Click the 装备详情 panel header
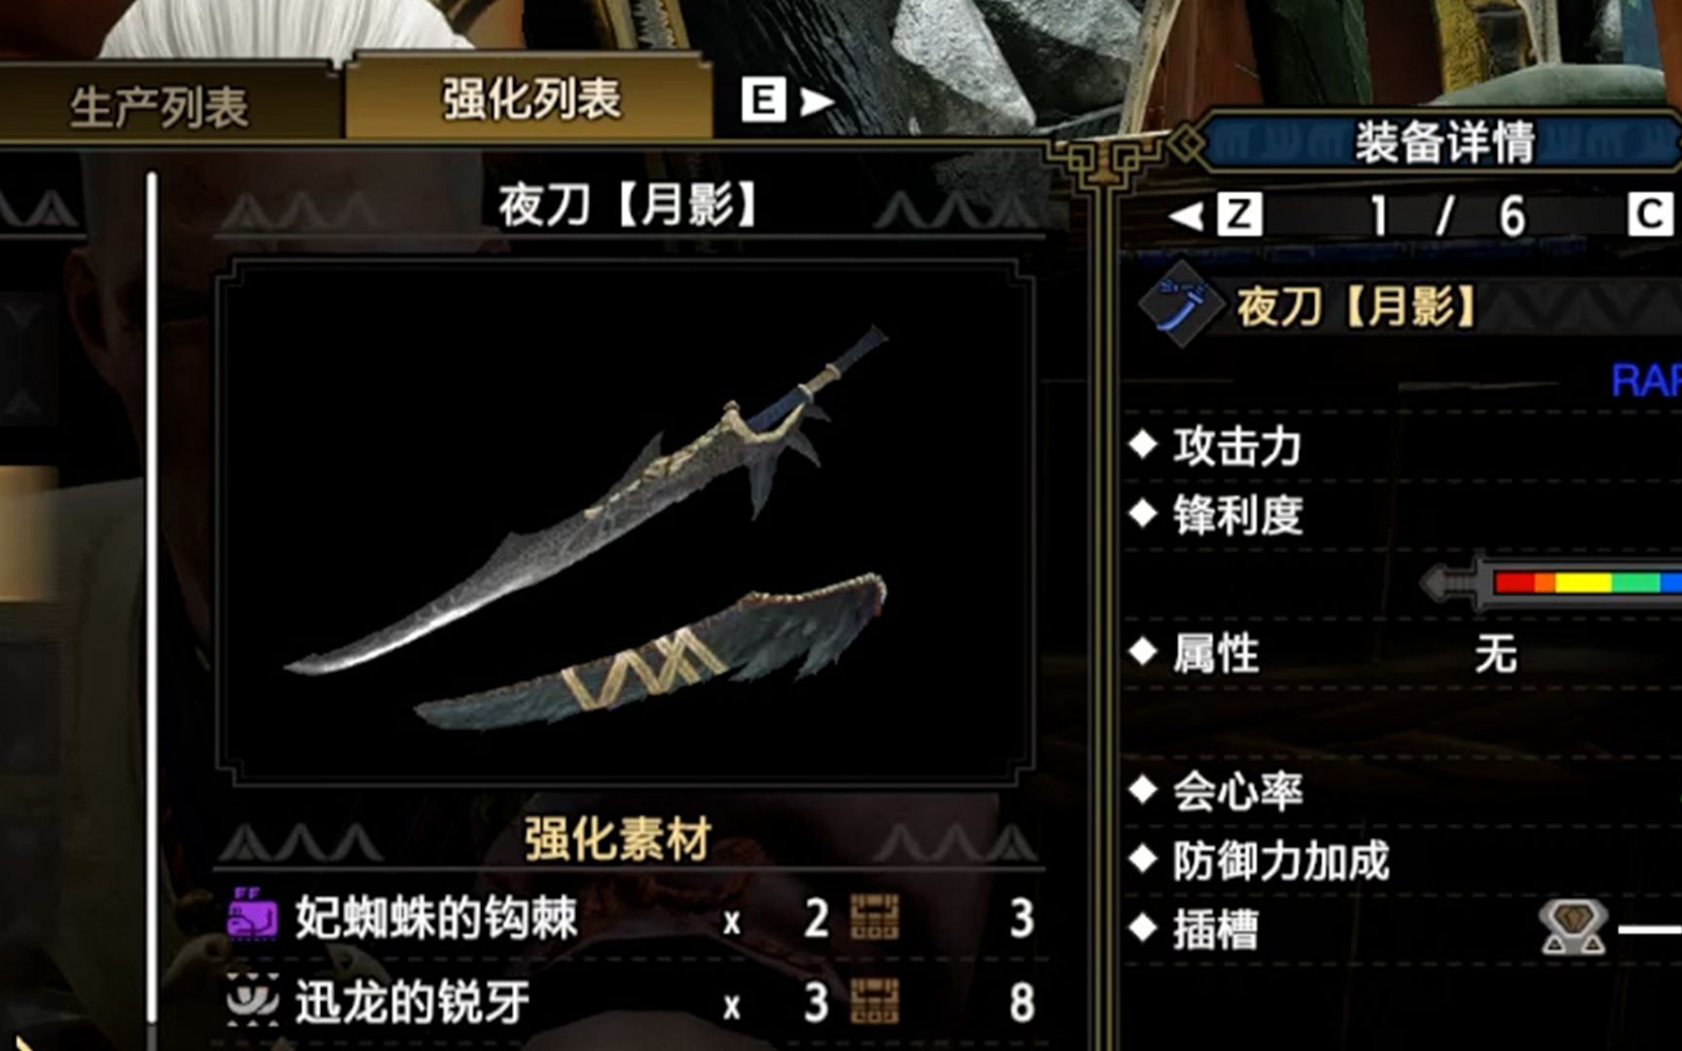Image resolution: width=1682 pixels, height=1051 pixels. 1444,143
